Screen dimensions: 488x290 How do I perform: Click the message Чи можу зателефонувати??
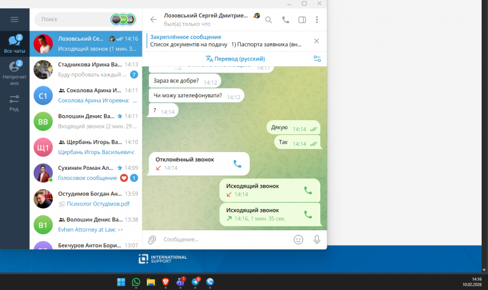coord(196,95)
